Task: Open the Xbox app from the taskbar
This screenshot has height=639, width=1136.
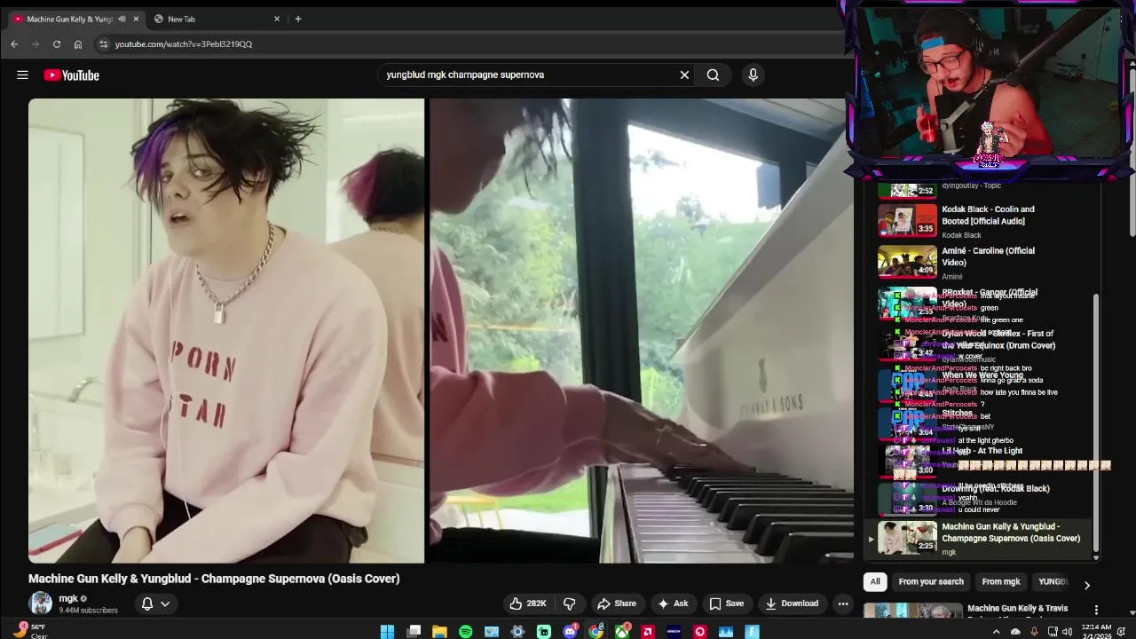Action: click(622, 632)
